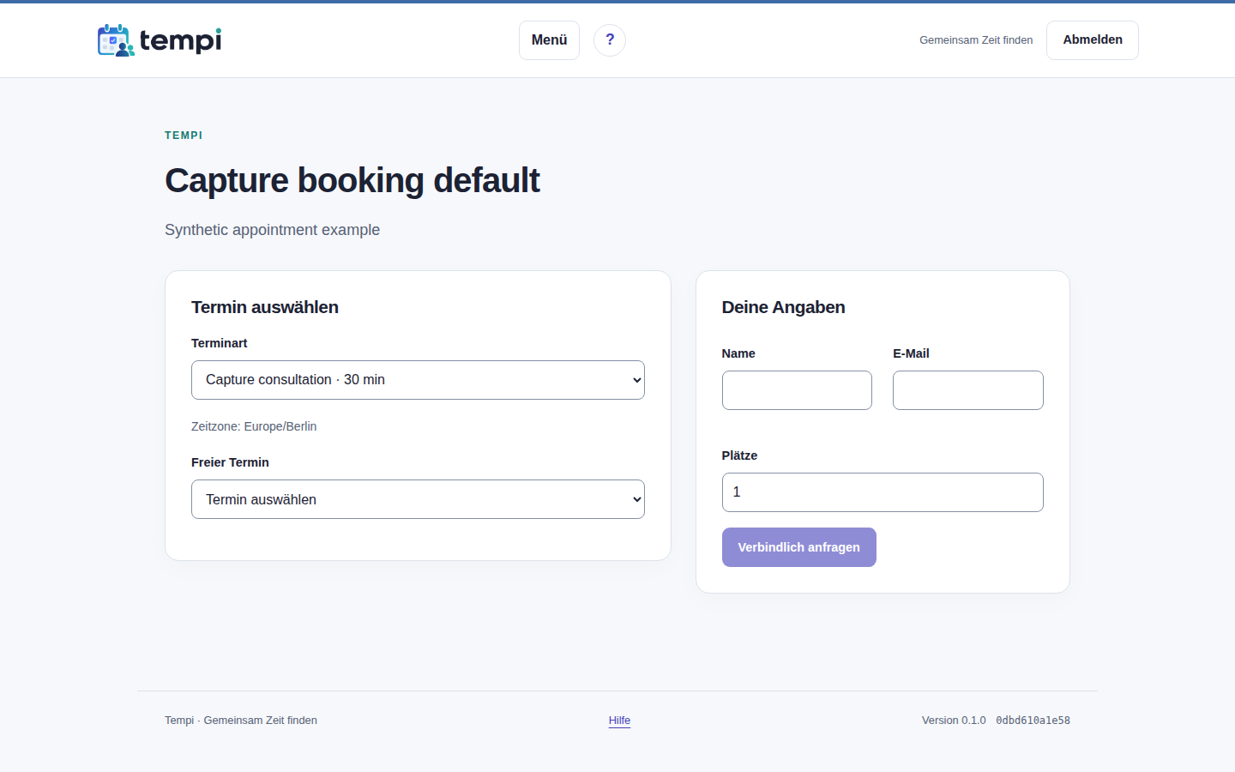1235x772 pixels.
Task: Focus the Name input field
Action: tap(797, 390)
